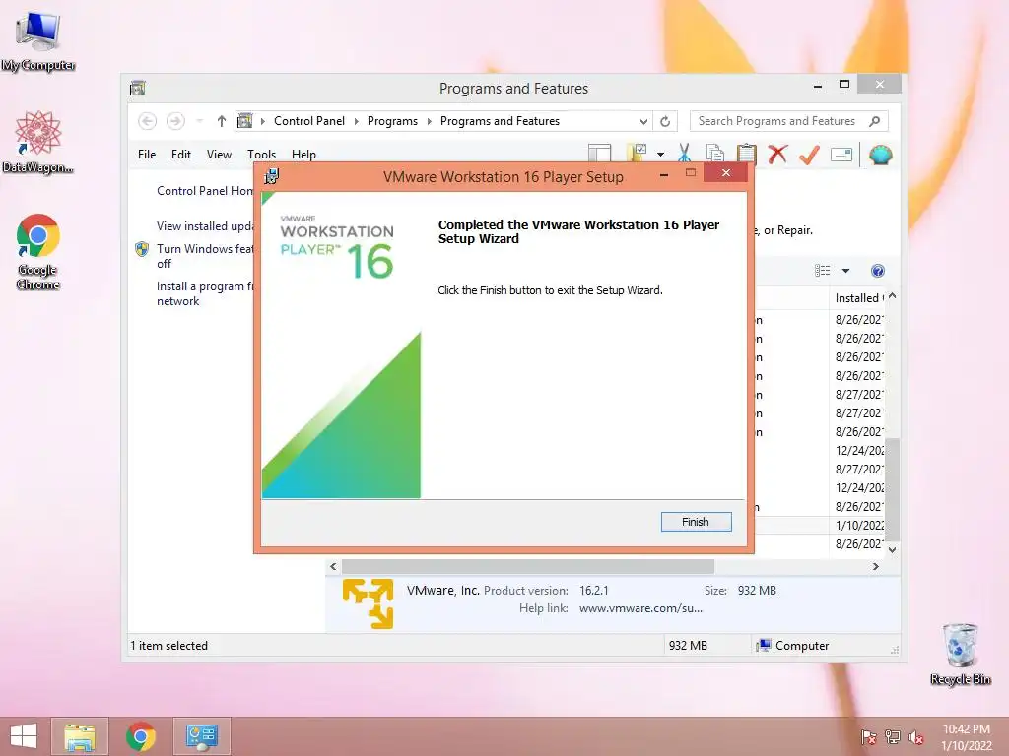Click Programs in the address breadcrumb

pos(392,121)
